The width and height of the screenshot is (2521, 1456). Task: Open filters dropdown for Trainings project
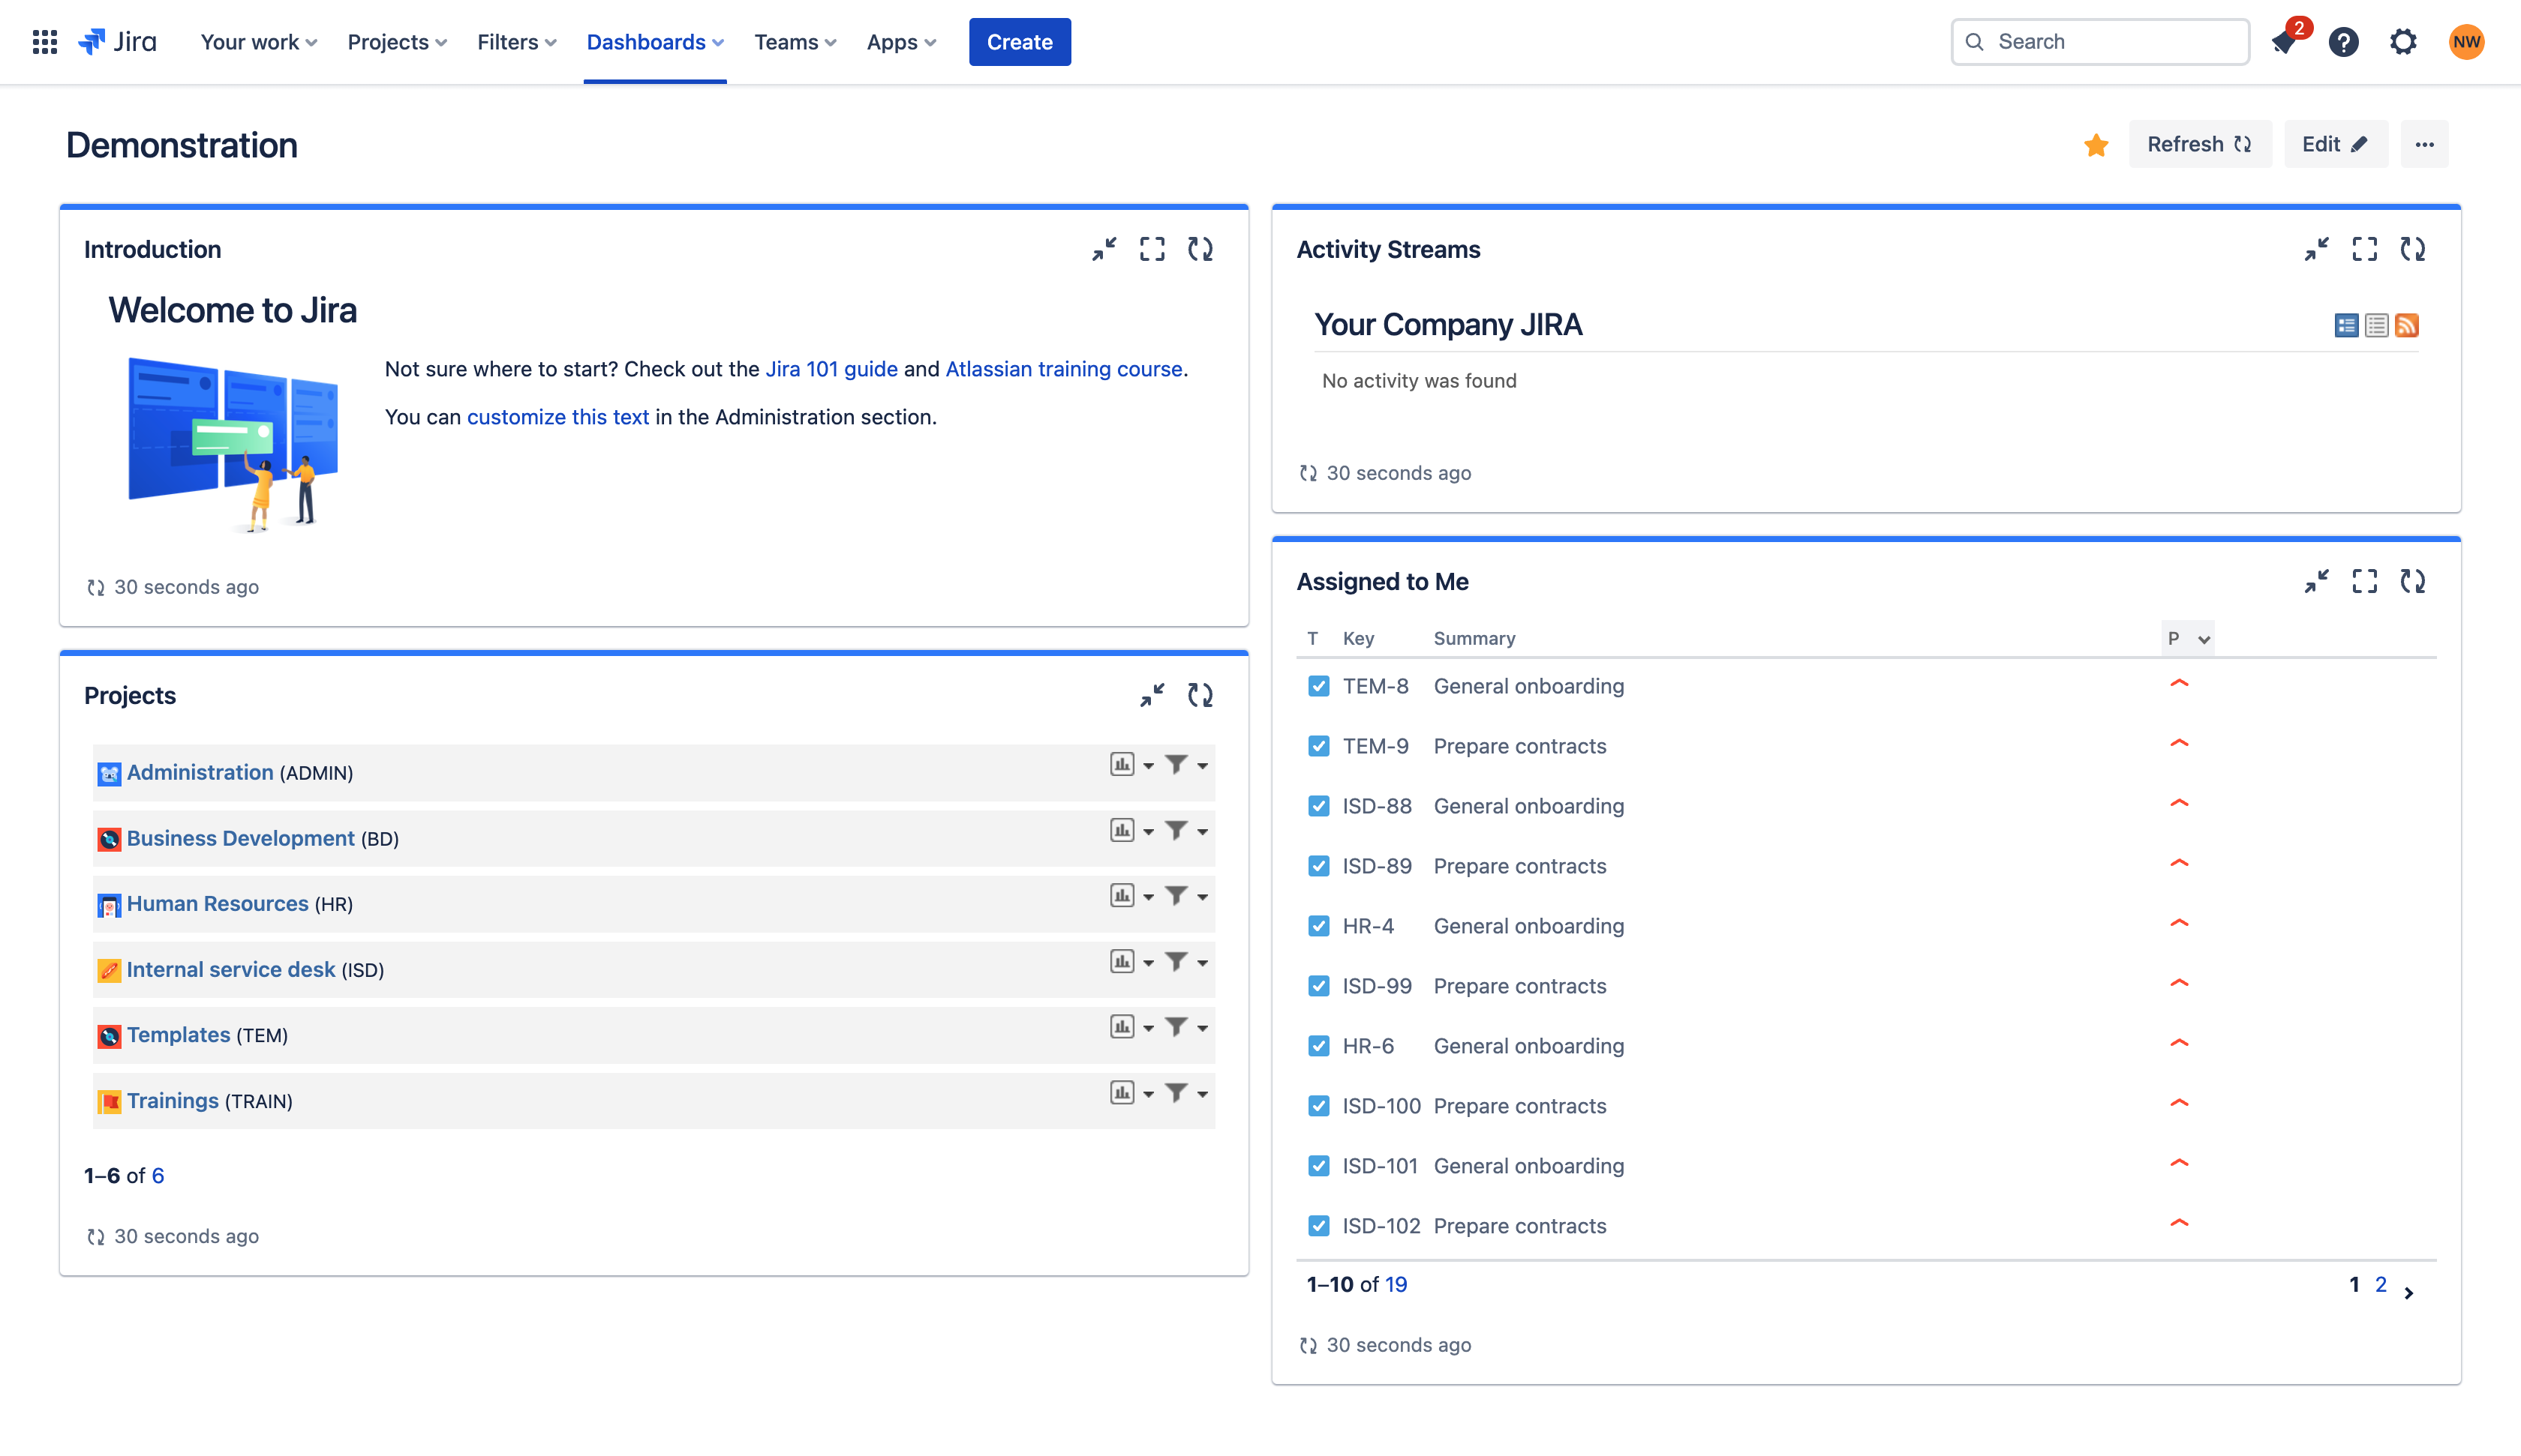(1186, 1093)
